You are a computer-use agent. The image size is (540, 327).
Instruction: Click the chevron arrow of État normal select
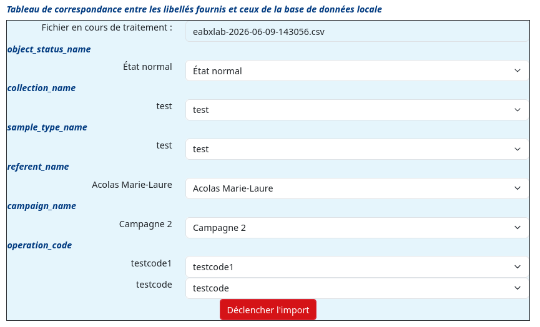518,71
